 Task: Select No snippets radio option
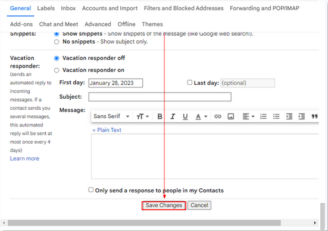coord(57,42)
